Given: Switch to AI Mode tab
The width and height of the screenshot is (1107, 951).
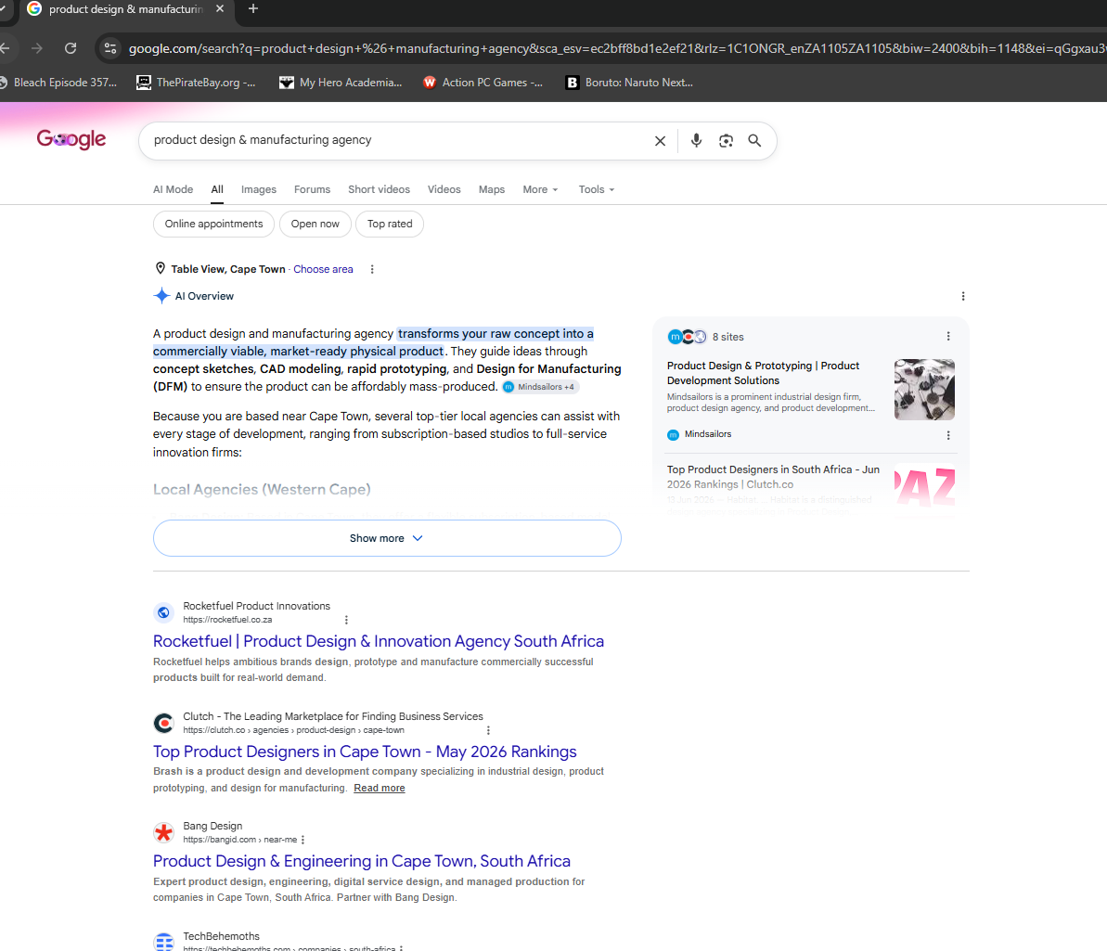Looking at the screenshot, I should click(173, 190).
